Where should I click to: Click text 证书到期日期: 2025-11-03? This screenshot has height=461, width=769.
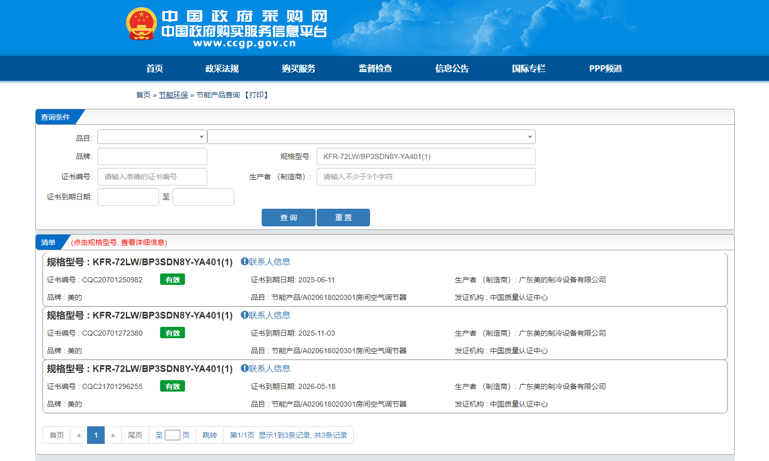[x=293, y=333]
